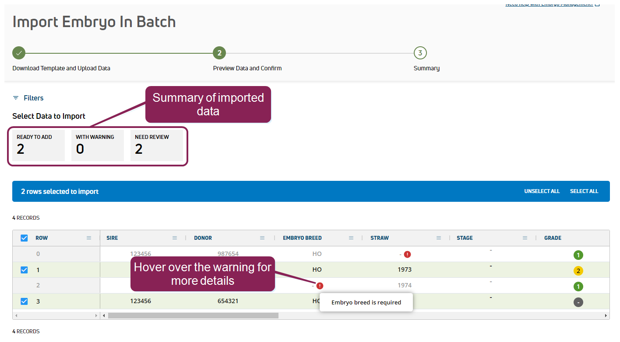Viewport: 620px width, 342px height.
Task: Uncheck the row 3 checkbox
Action: pyautogui.click(x=24, y=301)
